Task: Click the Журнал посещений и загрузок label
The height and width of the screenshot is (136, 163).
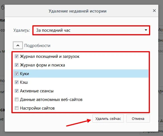Action: [x=50, y=56]
